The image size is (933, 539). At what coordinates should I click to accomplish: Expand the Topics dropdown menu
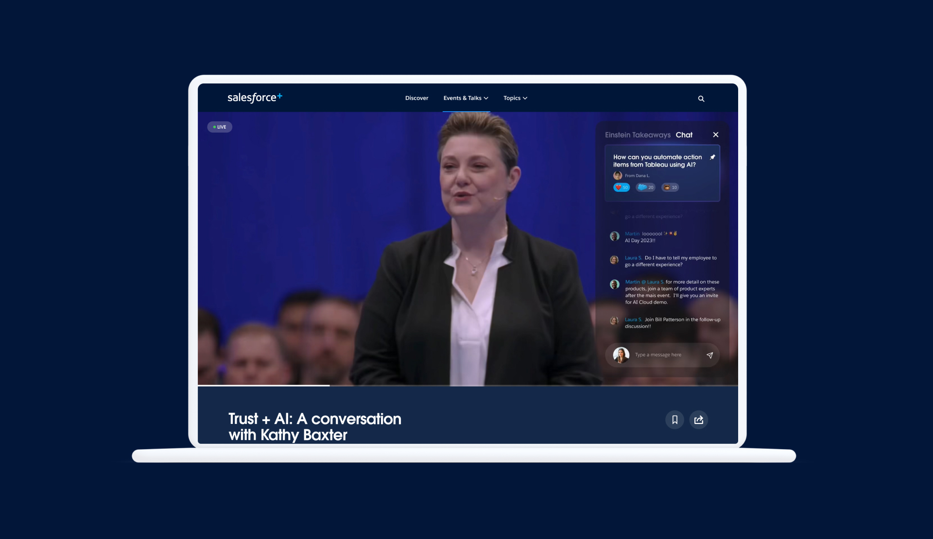(x=515, y=98)
